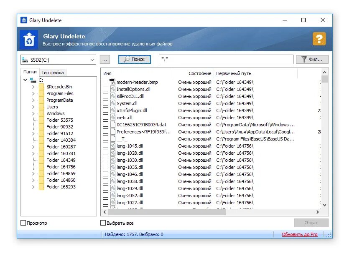Click the horizontal scrollbar left arrow
This screenshot has height=261, width=352.
(105, 212)
